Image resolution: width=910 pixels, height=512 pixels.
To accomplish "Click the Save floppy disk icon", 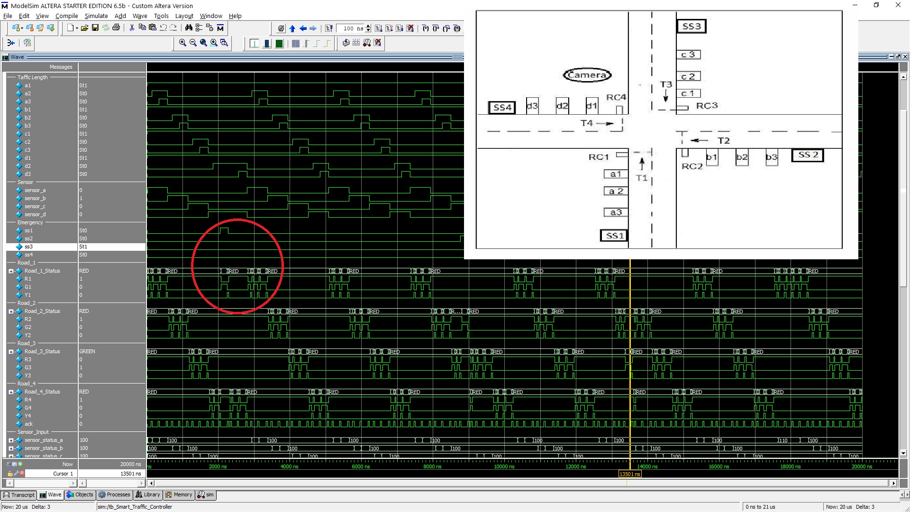I will 95,28.
